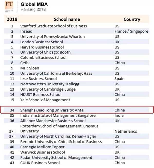This screenshot has width=154, height=168.
Task: Select the Country column header
Action: click(x=132, y=19)
